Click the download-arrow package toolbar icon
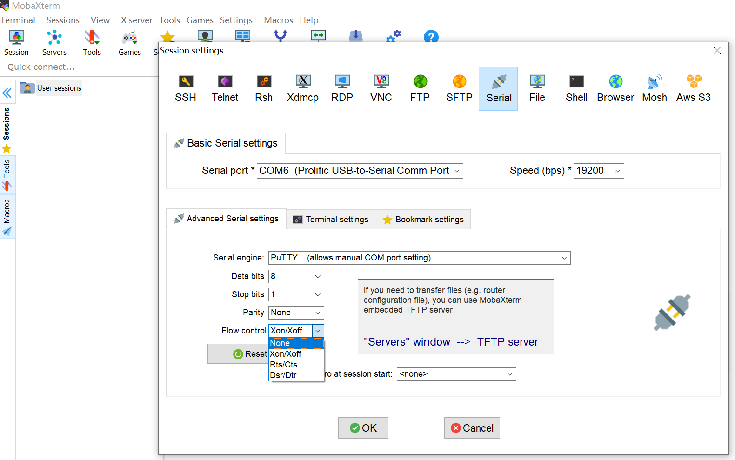 pos(356,36)
